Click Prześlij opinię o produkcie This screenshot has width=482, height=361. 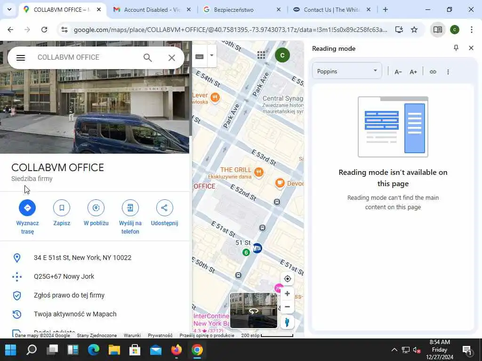click(207, 336)
